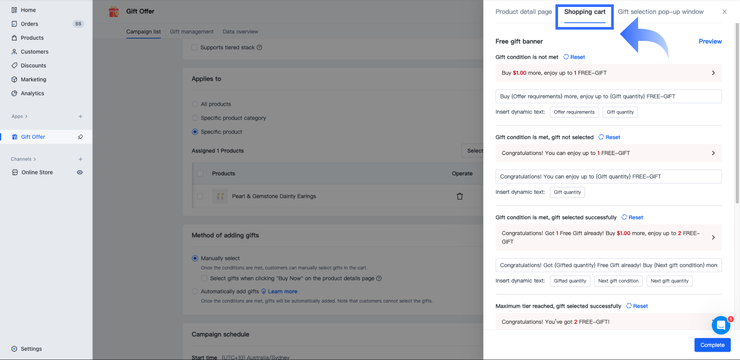Screen dimensions: 740x360
Task: Add a new sales channel
Action: [81, 159]
